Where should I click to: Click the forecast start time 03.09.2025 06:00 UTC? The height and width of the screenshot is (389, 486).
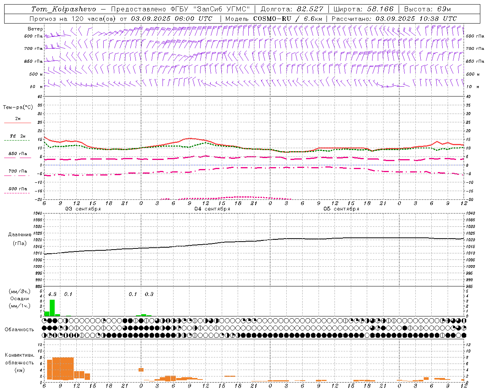coord(172,19)
